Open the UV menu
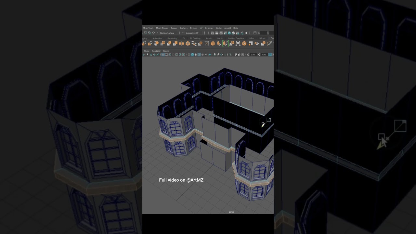Image resolution: width=416 pixels, height=234 pixels. 201,28
